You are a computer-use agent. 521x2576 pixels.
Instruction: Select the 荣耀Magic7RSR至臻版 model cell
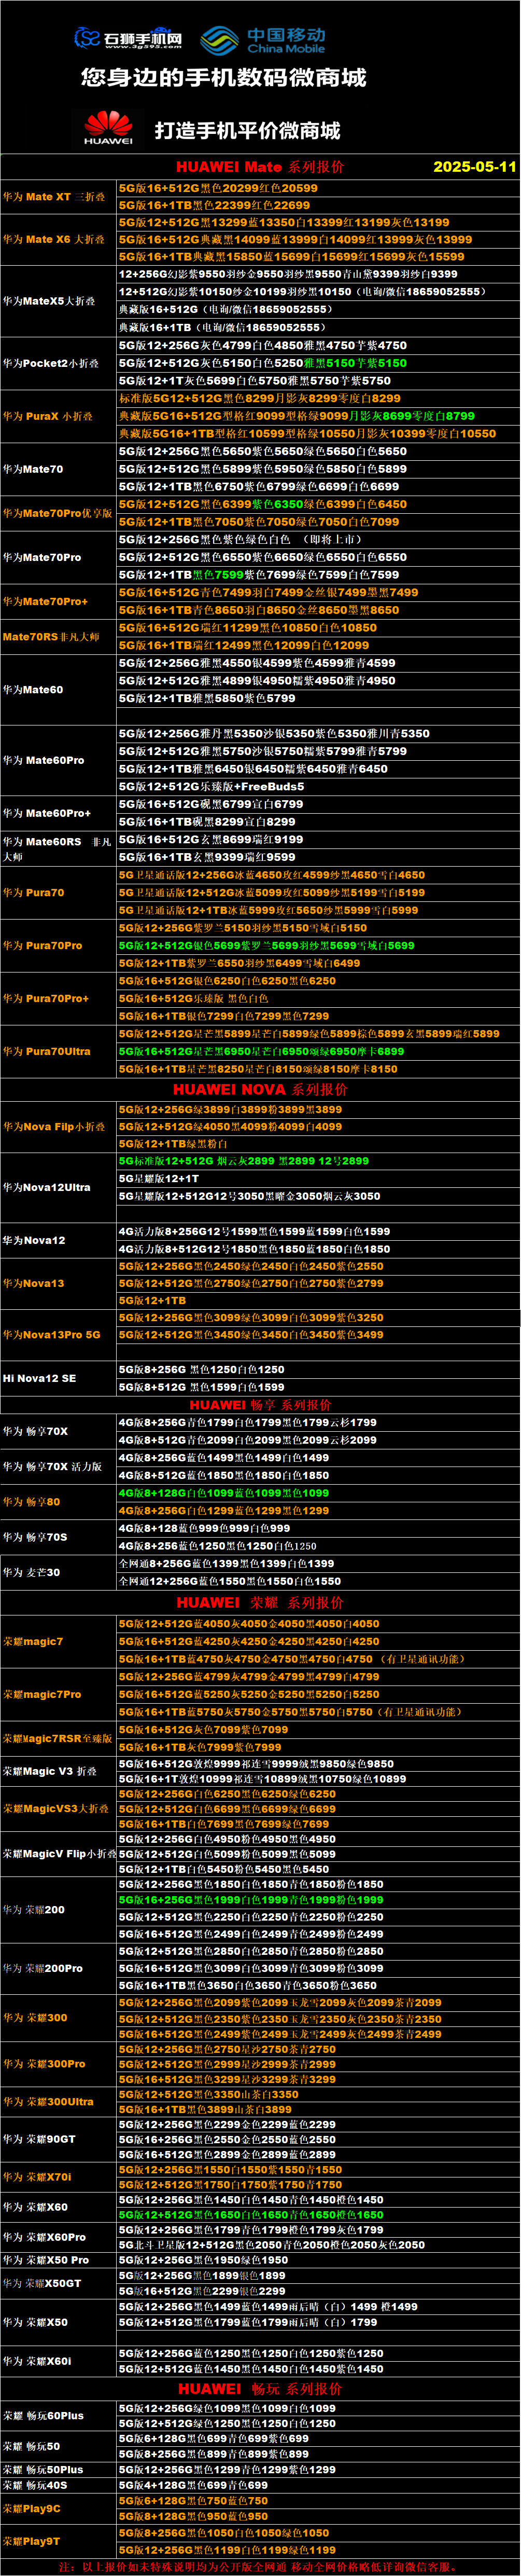coord(58,1738)
